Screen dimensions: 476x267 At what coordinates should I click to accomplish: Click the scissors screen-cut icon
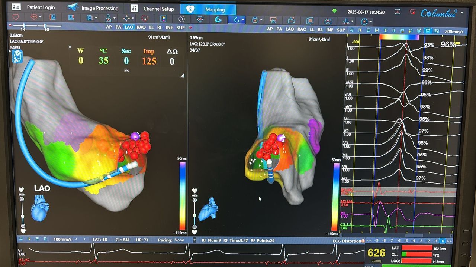(273, 20)
